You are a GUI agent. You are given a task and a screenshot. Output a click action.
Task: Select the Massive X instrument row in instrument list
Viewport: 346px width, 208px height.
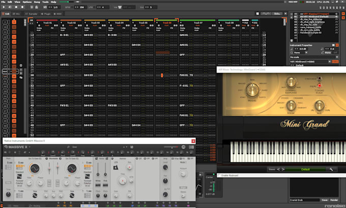coord(315,14)
